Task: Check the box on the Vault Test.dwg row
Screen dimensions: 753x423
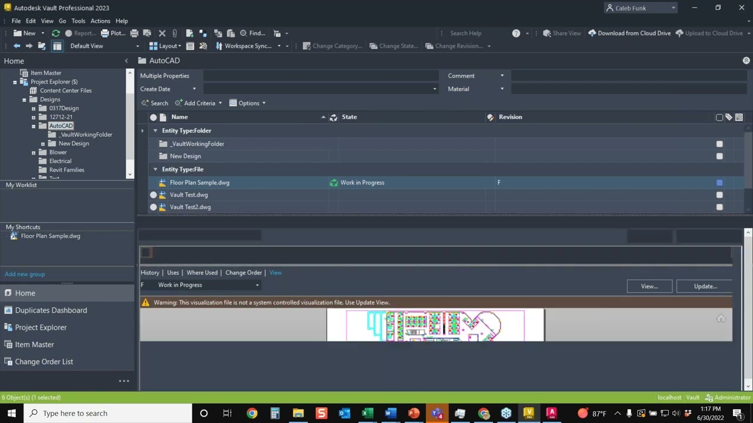Action: coord(719,194)
